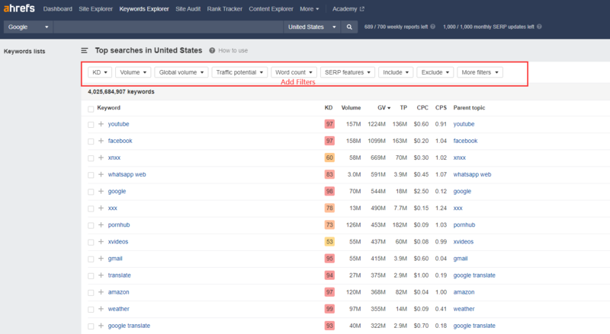Click the CPC column header

[422, 107]
